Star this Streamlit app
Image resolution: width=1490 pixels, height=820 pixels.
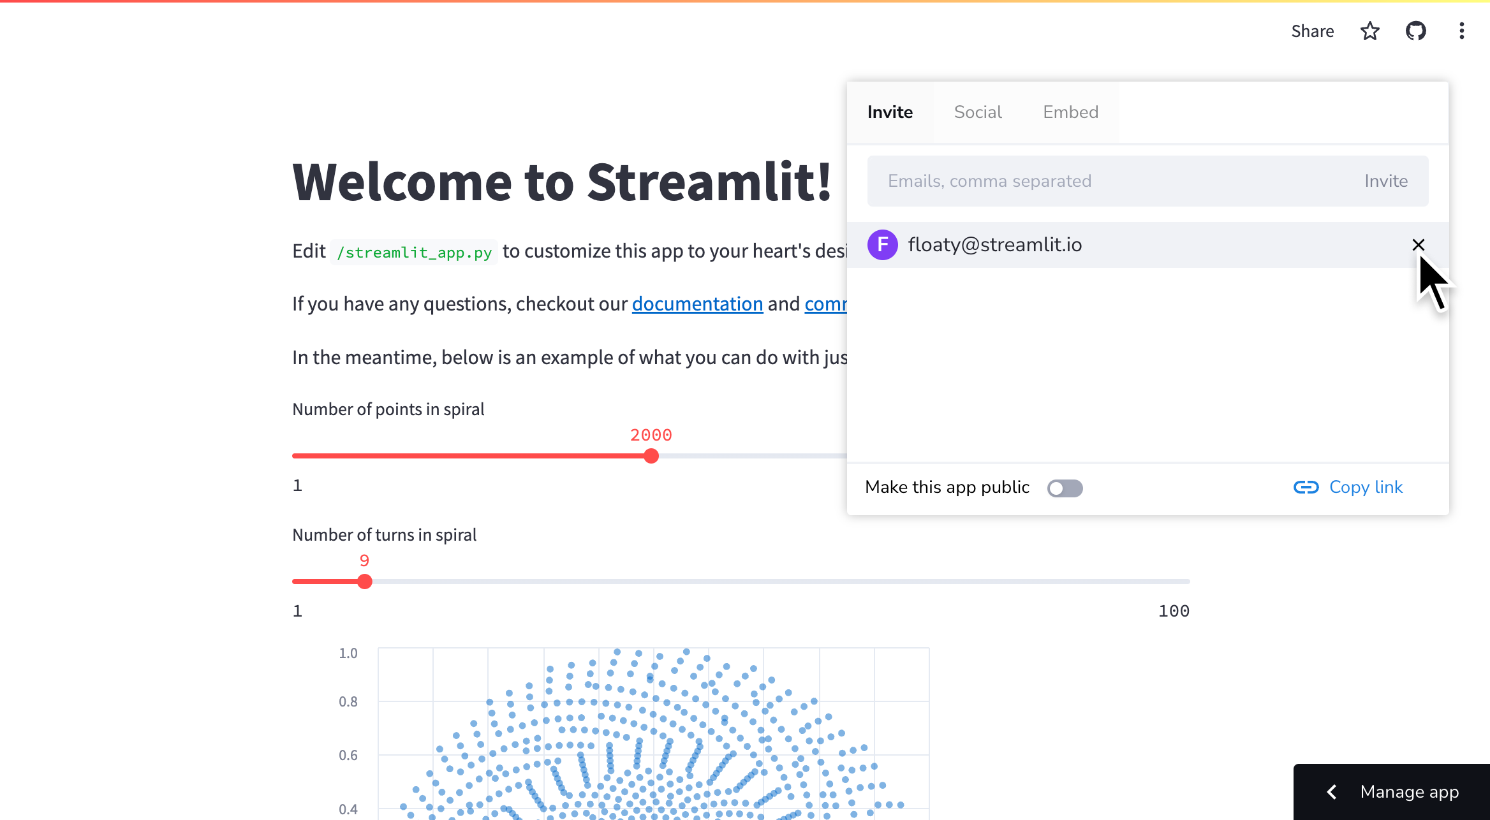coord(1369,31)
